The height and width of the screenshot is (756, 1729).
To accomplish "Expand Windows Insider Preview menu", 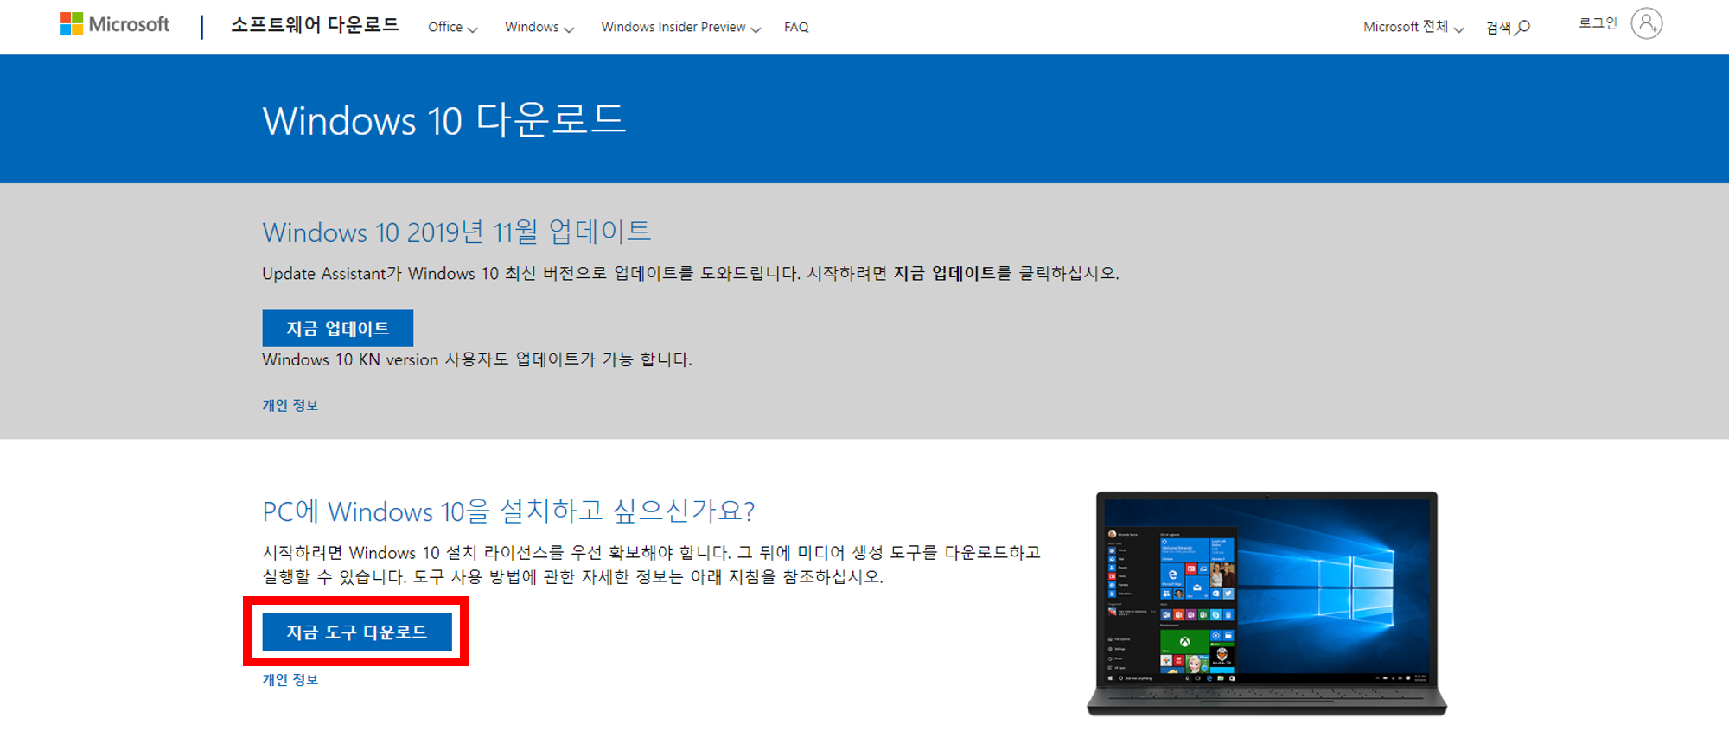I will (x=680, y=28).
